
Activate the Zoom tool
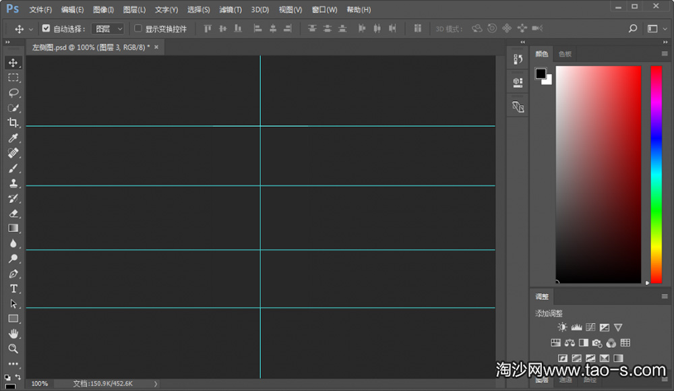pos(13,349)
